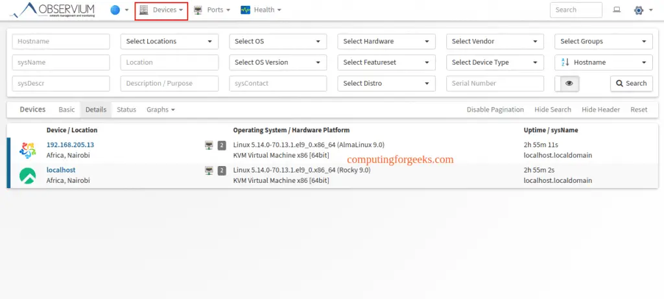Click the Search button with magnifier

(632, 84)
